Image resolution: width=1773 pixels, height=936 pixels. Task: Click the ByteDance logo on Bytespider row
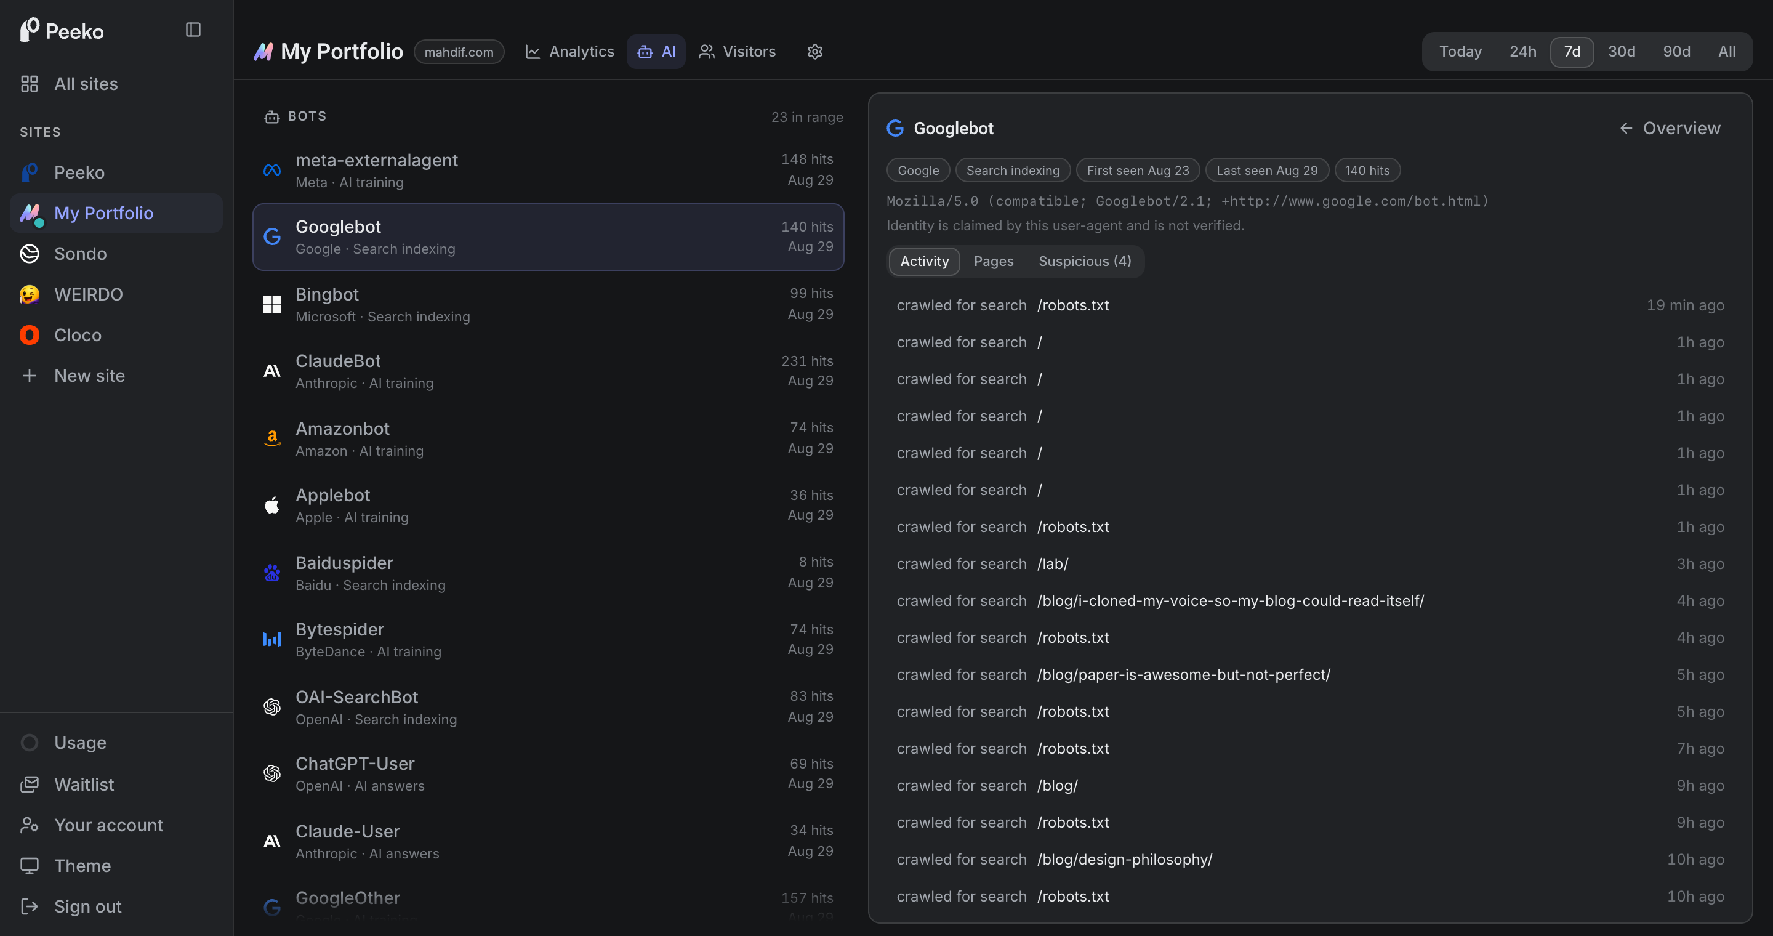click(x=272, y=639)
